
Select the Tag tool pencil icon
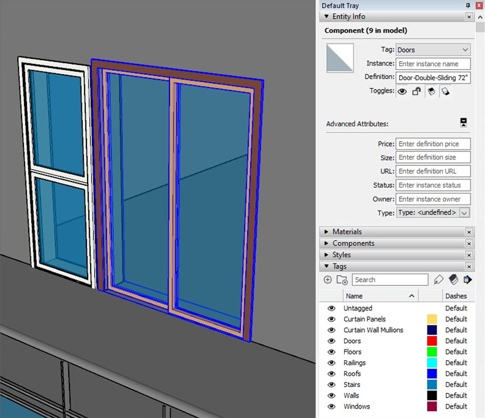click(439, 280)
